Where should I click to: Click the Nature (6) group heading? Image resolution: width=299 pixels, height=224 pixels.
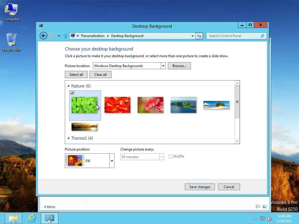81,86
